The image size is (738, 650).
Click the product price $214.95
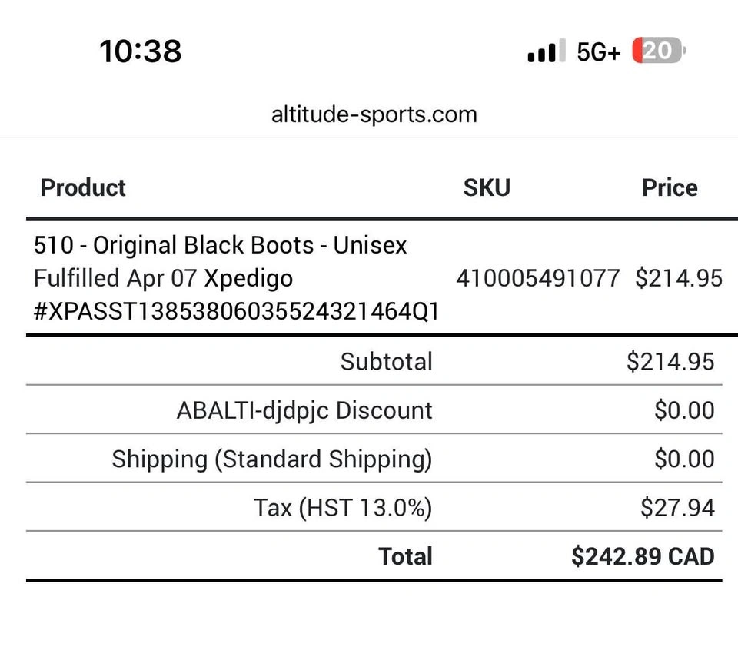point(678,277)
